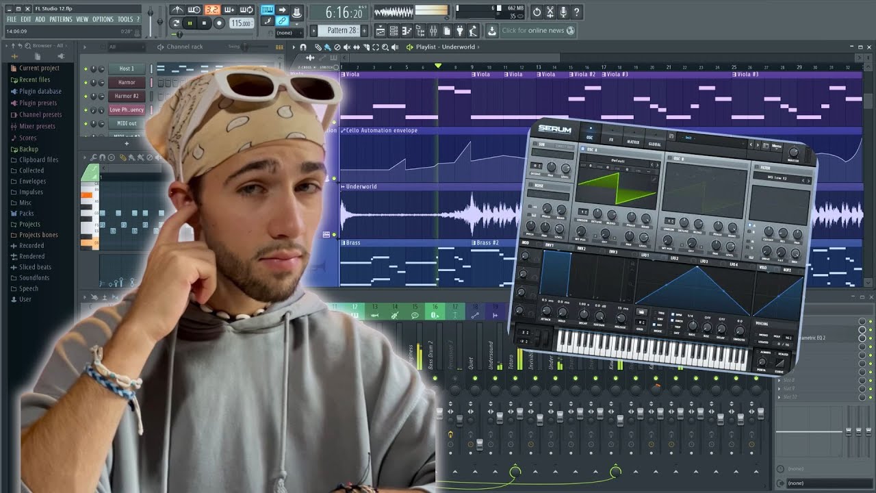Toggle the 3.2 countdown before recording button
Viewport: 876px width, 493px height.
click(x=211, y=10)
